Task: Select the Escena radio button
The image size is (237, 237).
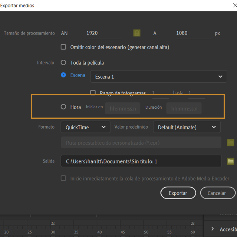Action: [63, 75]
